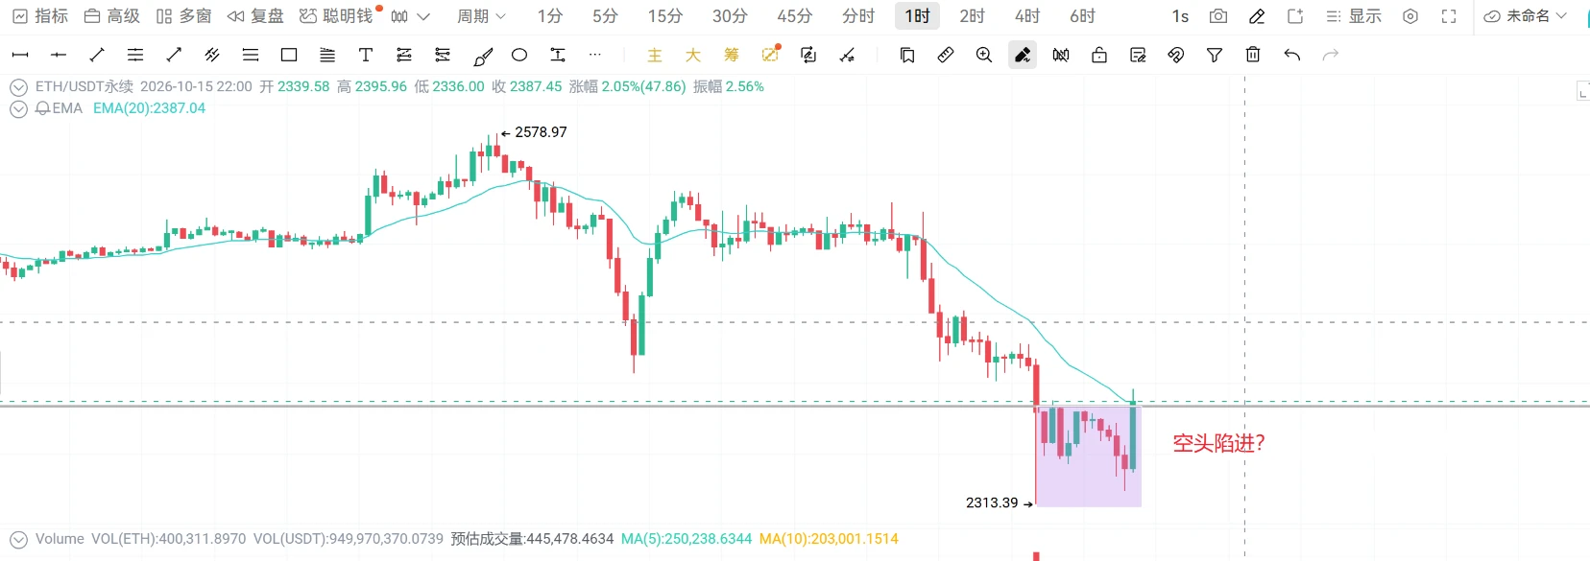Select the arrow line drawing tool

[174, 55]
